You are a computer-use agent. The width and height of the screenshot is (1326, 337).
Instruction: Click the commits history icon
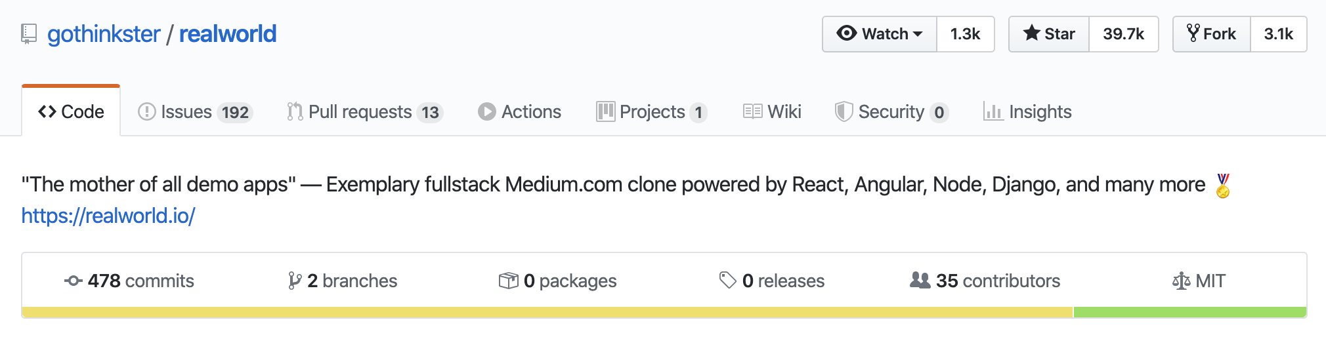73,281
